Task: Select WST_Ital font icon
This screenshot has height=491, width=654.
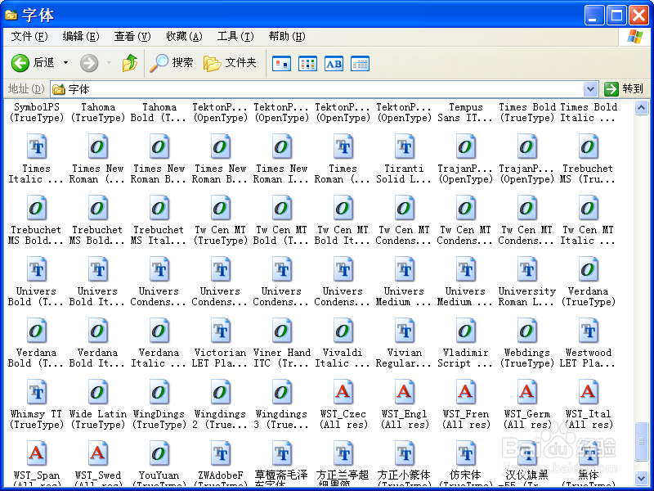Action: pos(589,392)
